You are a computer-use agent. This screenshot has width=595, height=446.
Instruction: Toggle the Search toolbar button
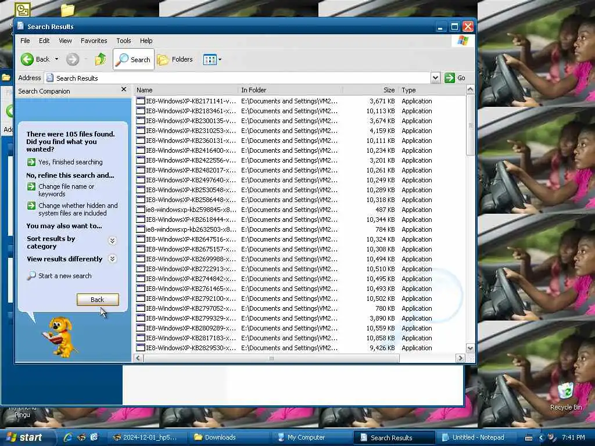pos(134,60)
